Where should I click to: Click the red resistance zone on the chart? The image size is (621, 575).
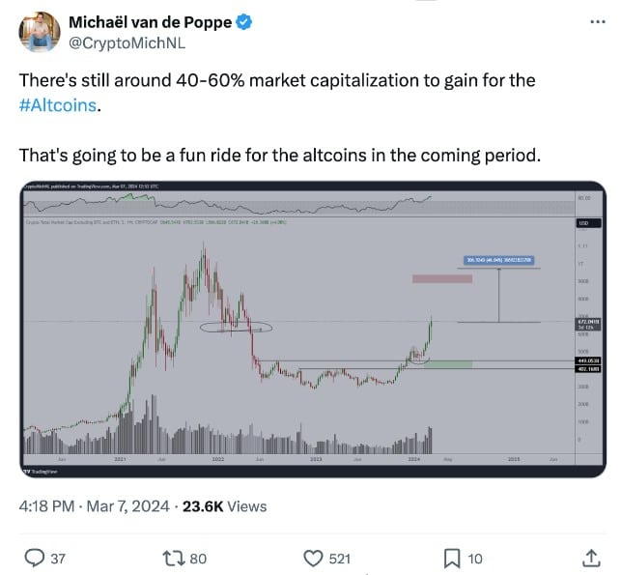coord(441,279)
